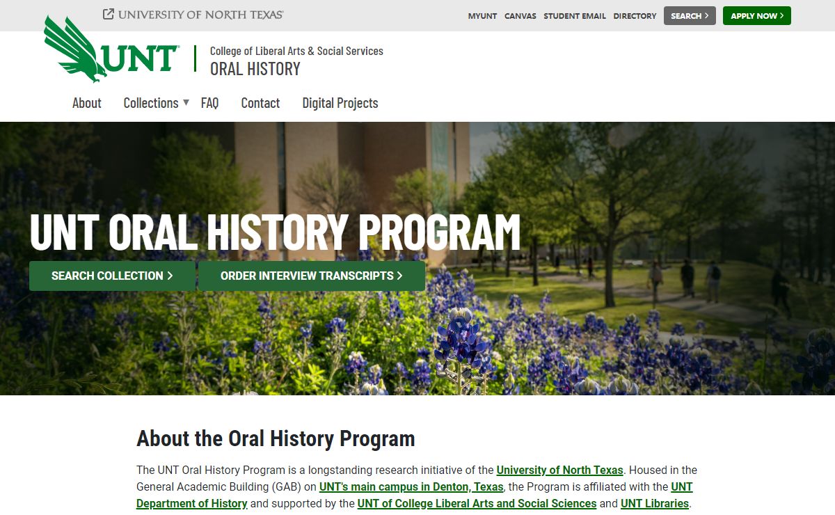Open the Digital Projects menu item
Image resolution: width=835 pixels, height=515 pixels.
[x=340, y=103]
